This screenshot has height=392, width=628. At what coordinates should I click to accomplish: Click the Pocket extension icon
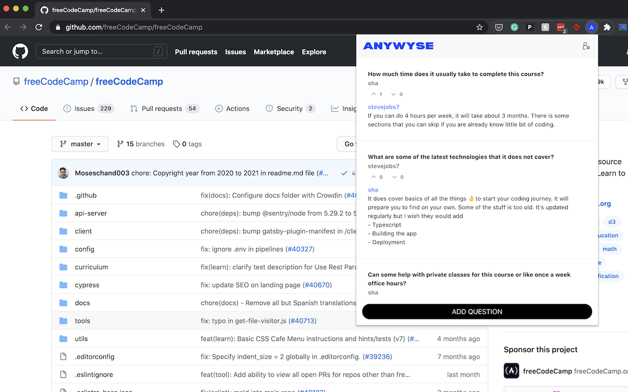[498, 27]
